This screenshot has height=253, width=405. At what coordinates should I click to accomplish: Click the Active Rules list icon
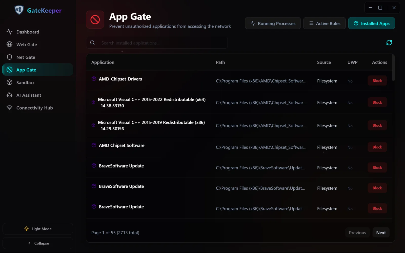click(x=311, y=23)
